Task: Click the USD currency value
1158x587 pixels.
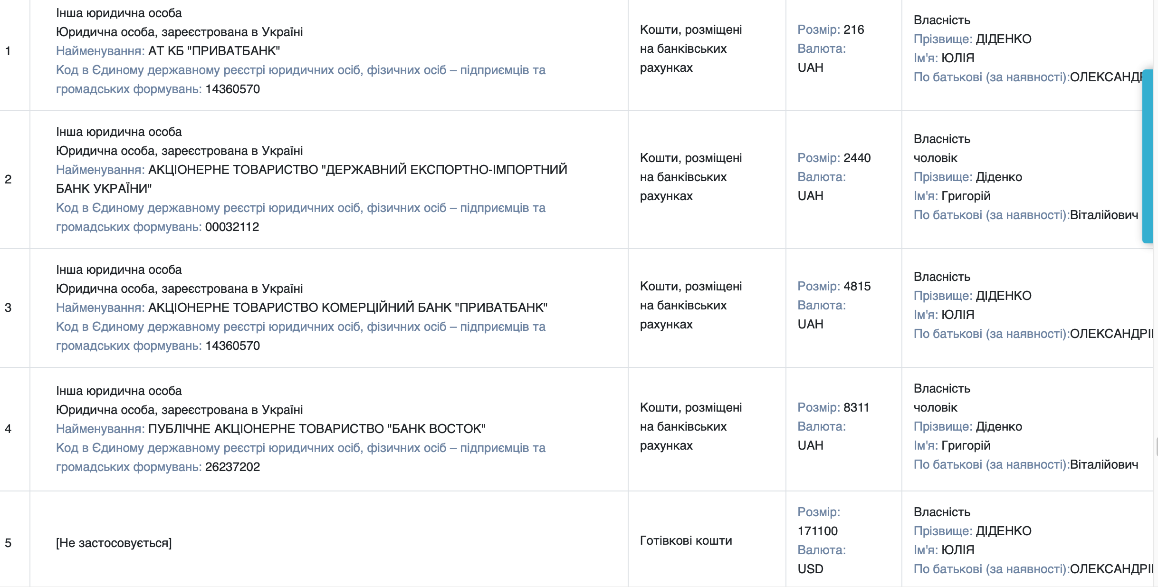Action: 810,569
